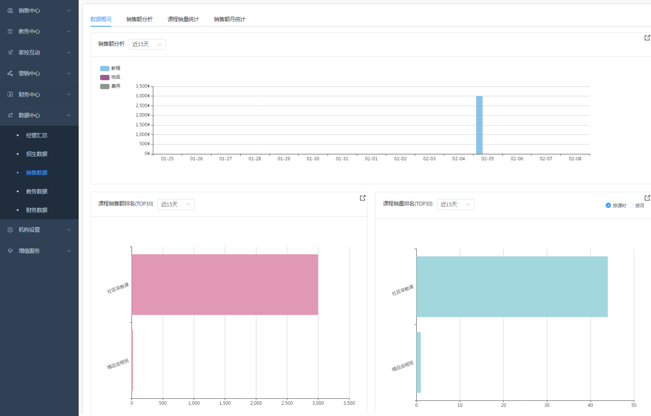Click 精品全程班 label in sales ranking chart
The height and width of the screenshot is (416, 651).
[118, 364]
